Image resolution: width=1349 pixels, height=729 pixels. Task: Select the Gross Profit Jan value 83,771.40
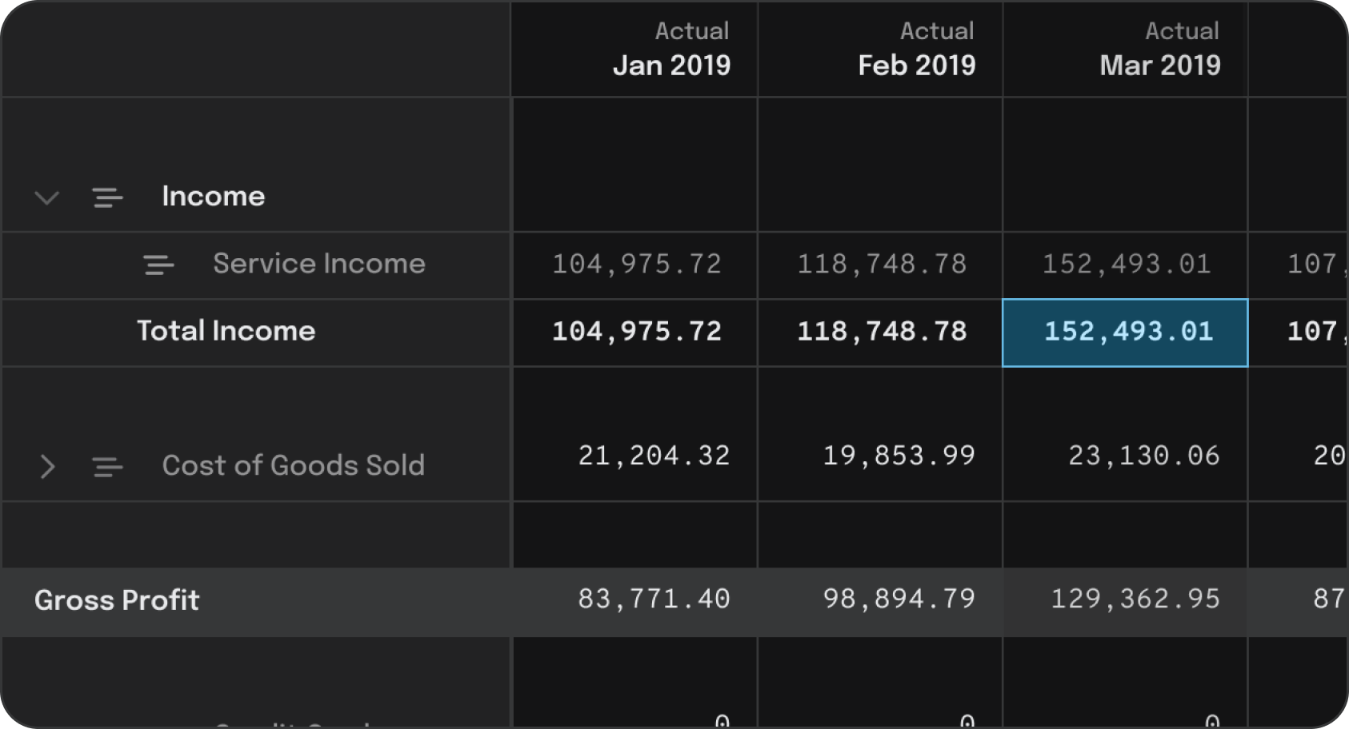point(654,599)
